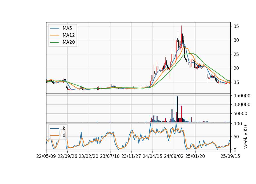This screenshot has width=256, height=184.
Task: Click the tallest volume bar near 150000
Action: [x=177, y=109]
